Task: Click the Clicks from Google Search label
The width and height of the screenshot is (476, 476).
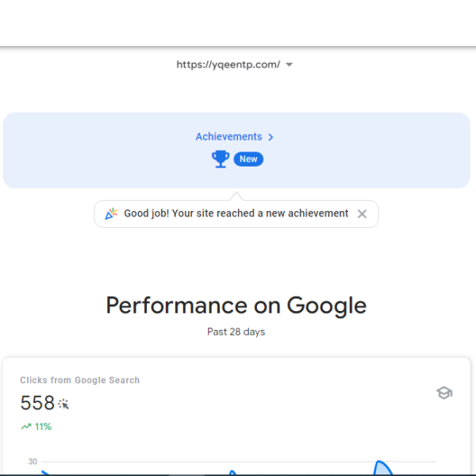Action: (80, 380)
